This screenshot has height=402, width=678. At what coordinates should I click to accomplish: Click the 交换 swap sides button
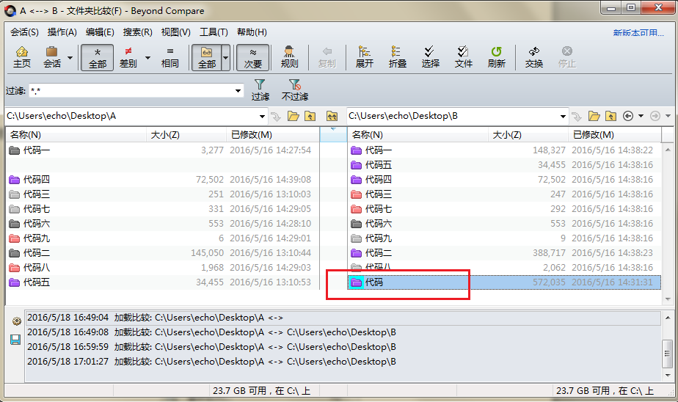point(534,57)
